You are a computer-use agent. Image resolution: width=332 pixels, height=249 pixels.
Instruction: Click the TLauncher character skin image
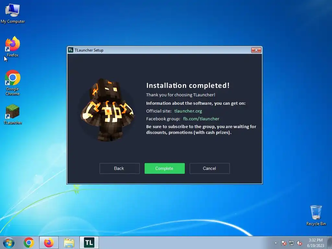107,110
